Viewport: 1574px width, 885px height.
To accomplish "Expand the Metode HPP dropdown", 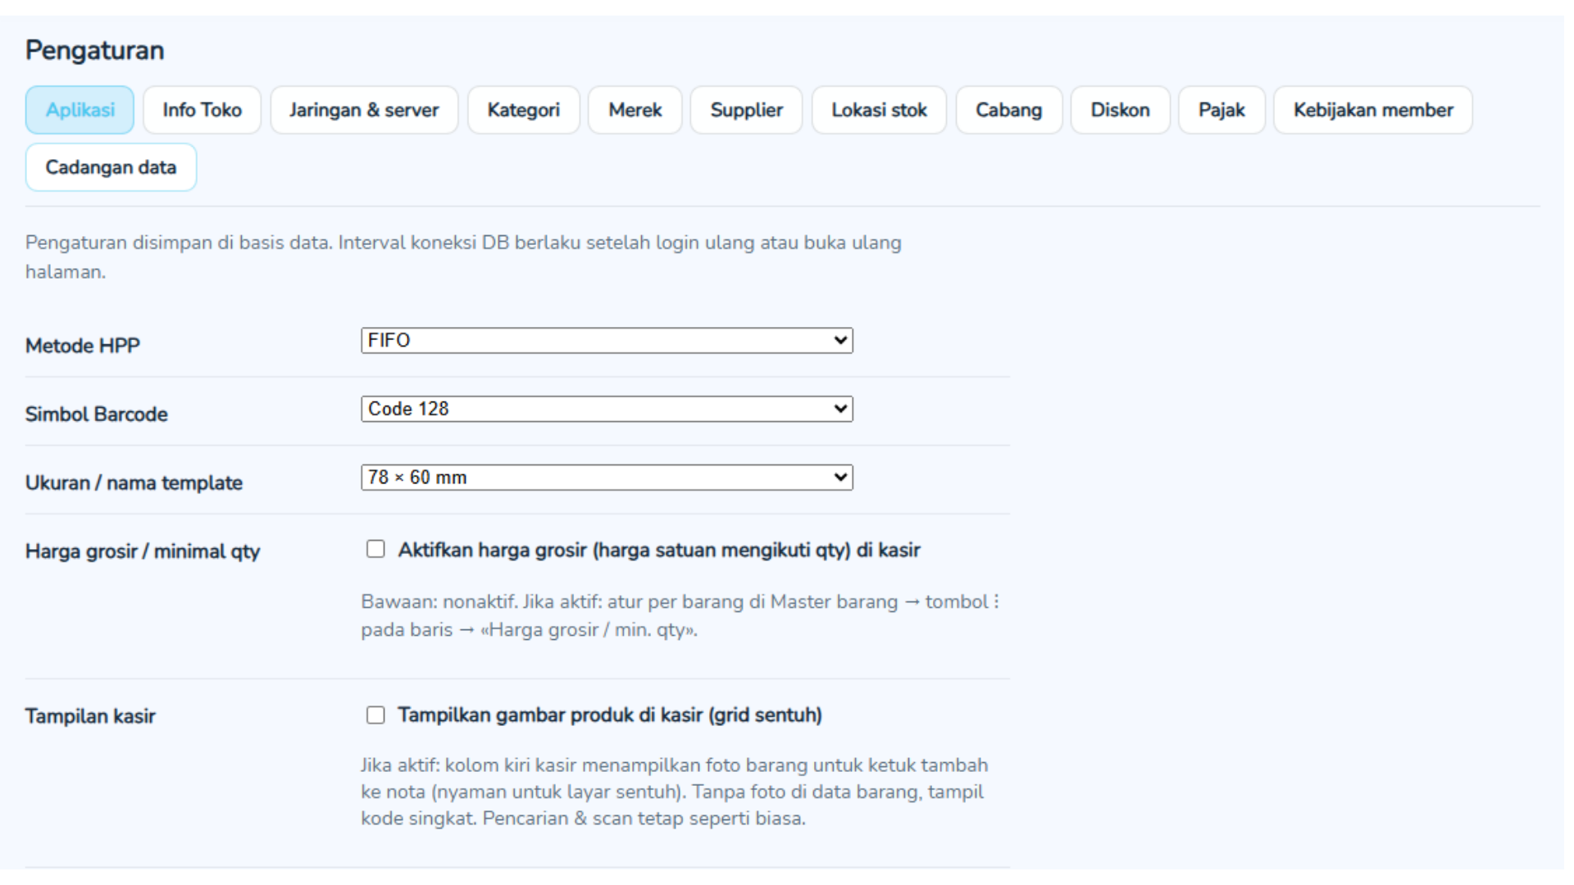I will pos(607,341).
